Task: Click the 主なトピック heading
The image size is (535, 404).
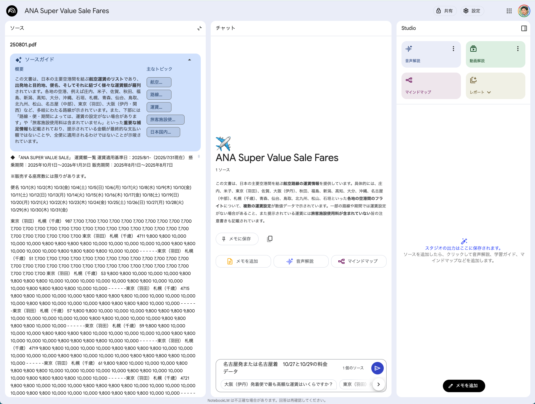Action: click(x=159, y=69)
